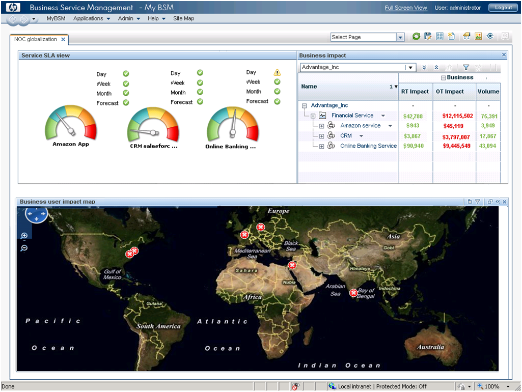Open the Applications menu
Screen dimensions: 522x392
[x=92, y=18]
